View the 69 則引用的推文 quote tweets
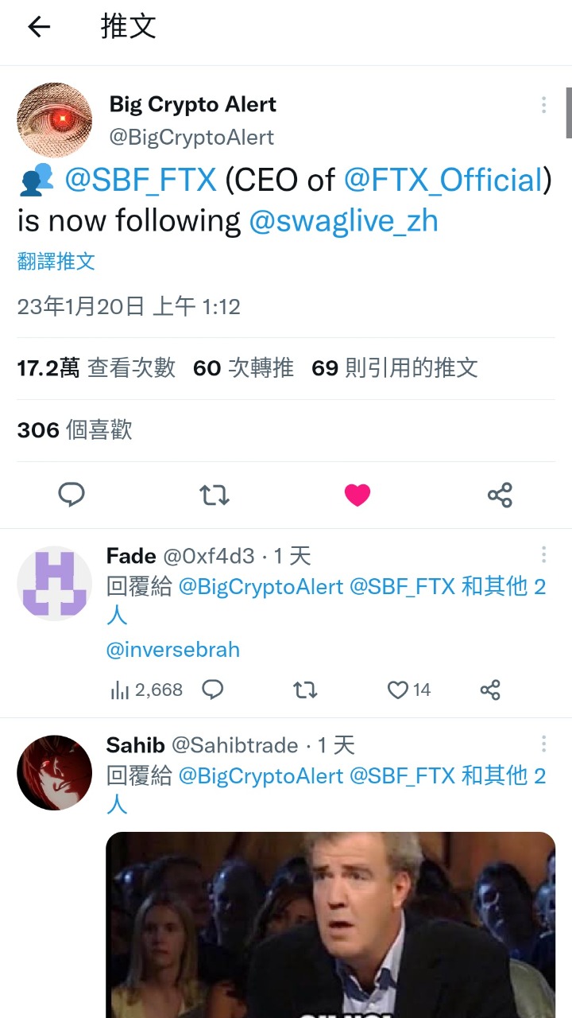Viewport: 572px width, 1018px height. [x=395, y=367]
